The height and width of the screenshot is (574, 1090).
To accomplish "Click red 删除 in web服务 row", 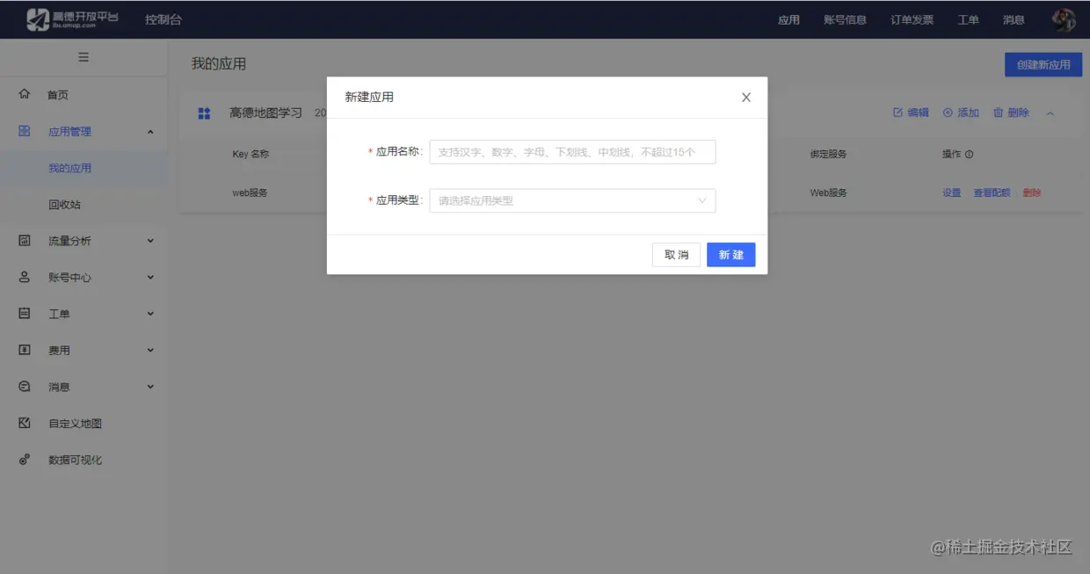I will pyautogui.click(x=1032, y=193).
